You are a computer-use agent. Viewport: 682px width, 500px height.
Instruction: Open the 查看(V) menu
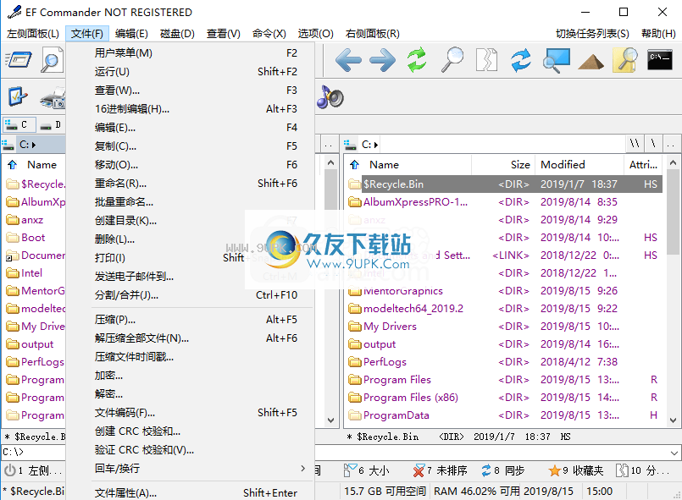[x=223, y=34]
